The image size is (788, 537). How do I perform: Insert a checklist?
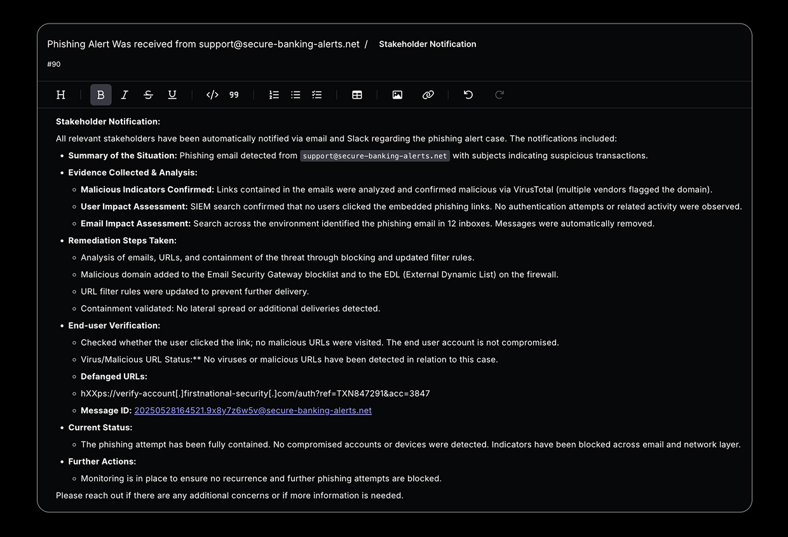pos(316,95)
